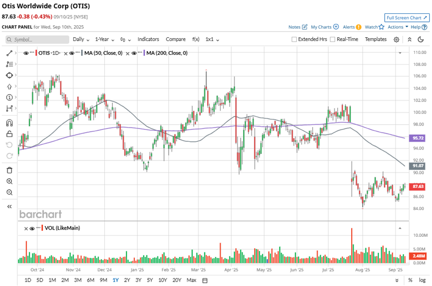Select the Max range tab

coord(191,280)
